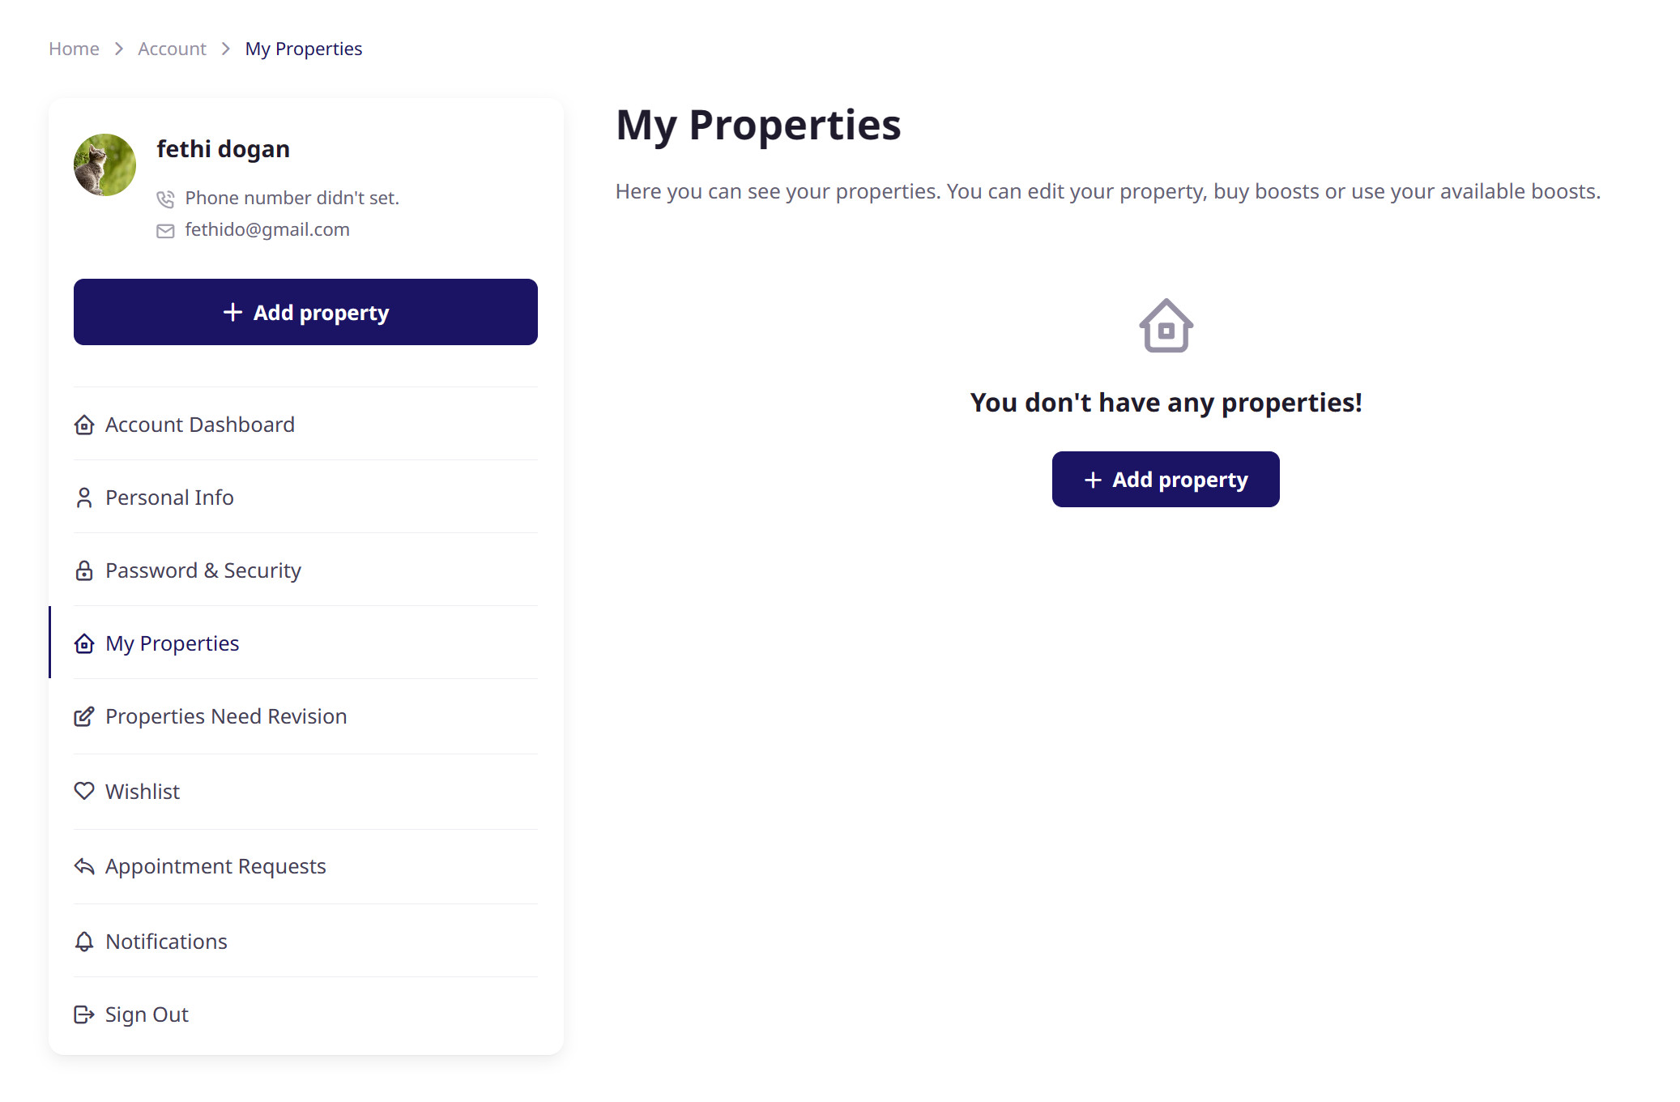Click the reply arrow icon for Appointment Requests
Image resolution: width=1680 pixels, height=1102 pixels.
click(84, 866)
